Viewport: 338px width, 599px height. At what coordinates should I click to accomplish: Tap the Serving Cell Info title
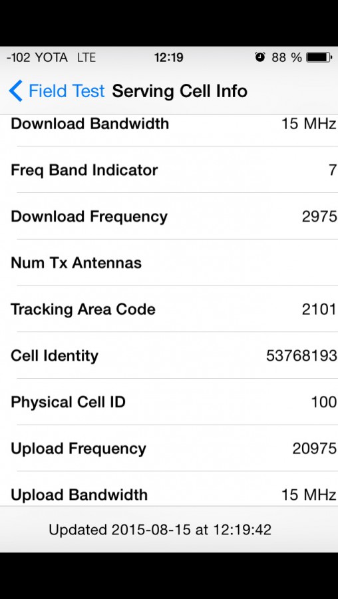180,91
